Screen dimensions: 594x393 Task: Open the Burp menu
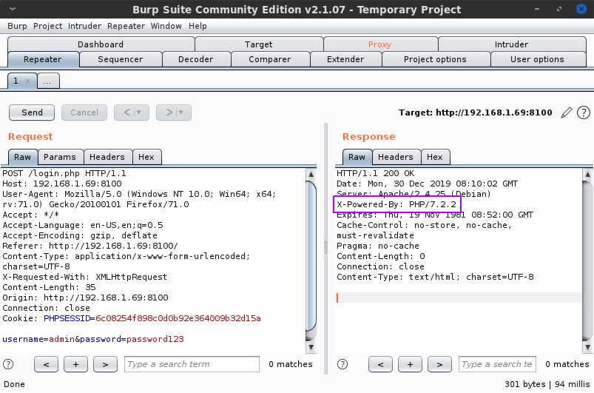click(17, 26)
